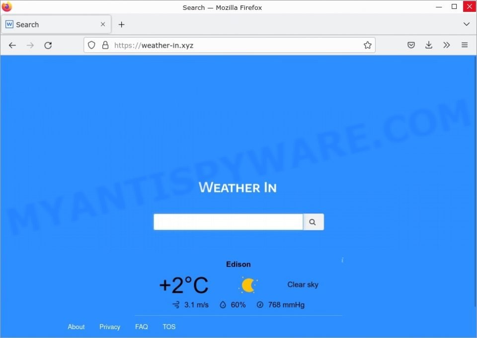Click the Edison city name
The image size is (477, 338).
click(238, 264)
